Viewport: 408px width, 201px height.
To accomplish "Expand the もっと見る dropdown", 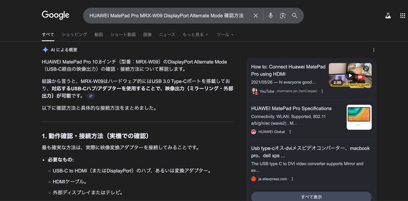I will (x=195, y=35).
